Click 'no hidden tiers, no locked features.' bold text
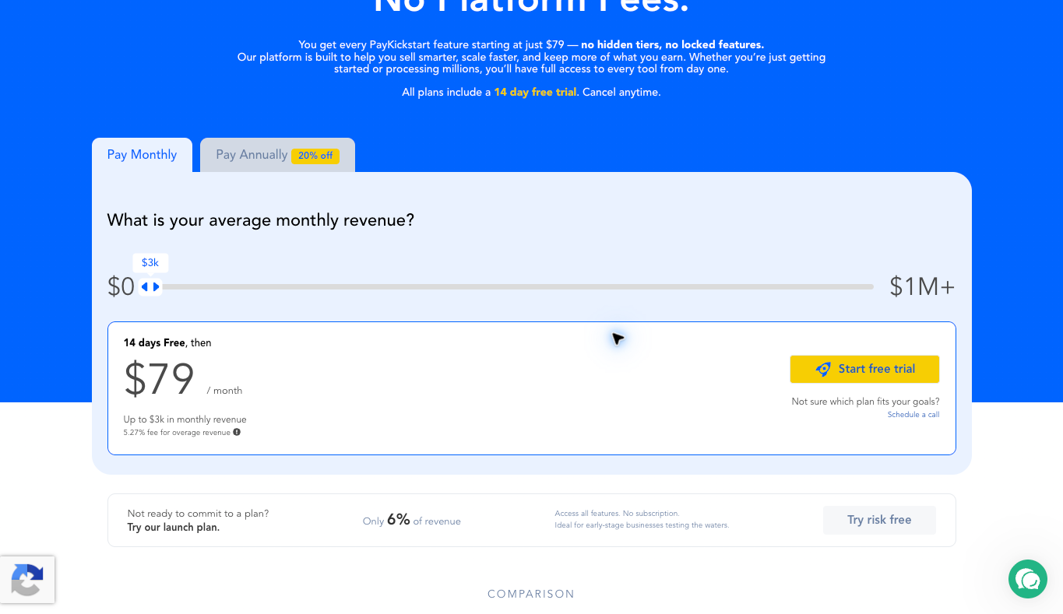This screenshot has height=614, width=1063. click(x=672, y=45)
